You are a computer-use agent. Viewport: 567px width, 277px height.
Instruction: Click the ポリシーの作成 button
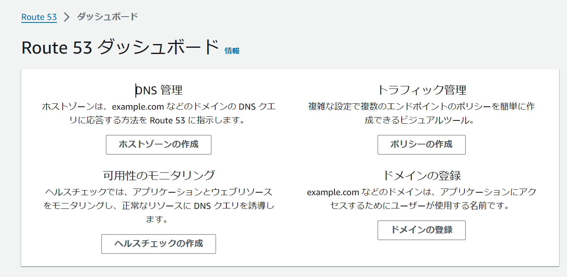click(x=422, y=145)
